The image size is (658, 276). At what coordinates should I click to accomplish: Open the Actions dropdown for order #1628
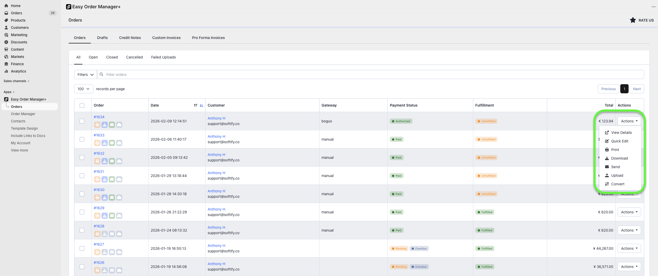[x=629, y=230]
